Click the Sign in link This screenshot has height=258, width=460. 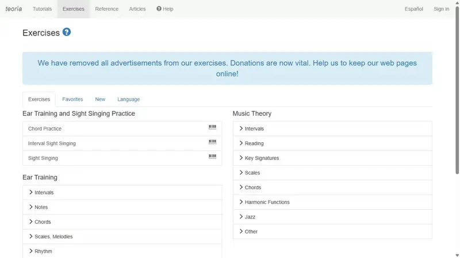pyautogui.click(x=441, y=9)
